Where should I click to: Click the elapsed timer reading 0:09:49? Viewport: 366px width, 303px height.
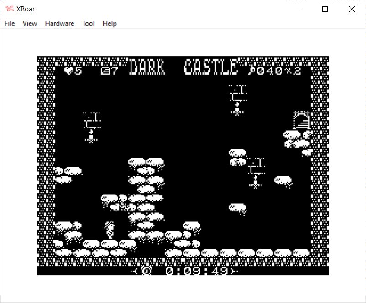point(197,271)
